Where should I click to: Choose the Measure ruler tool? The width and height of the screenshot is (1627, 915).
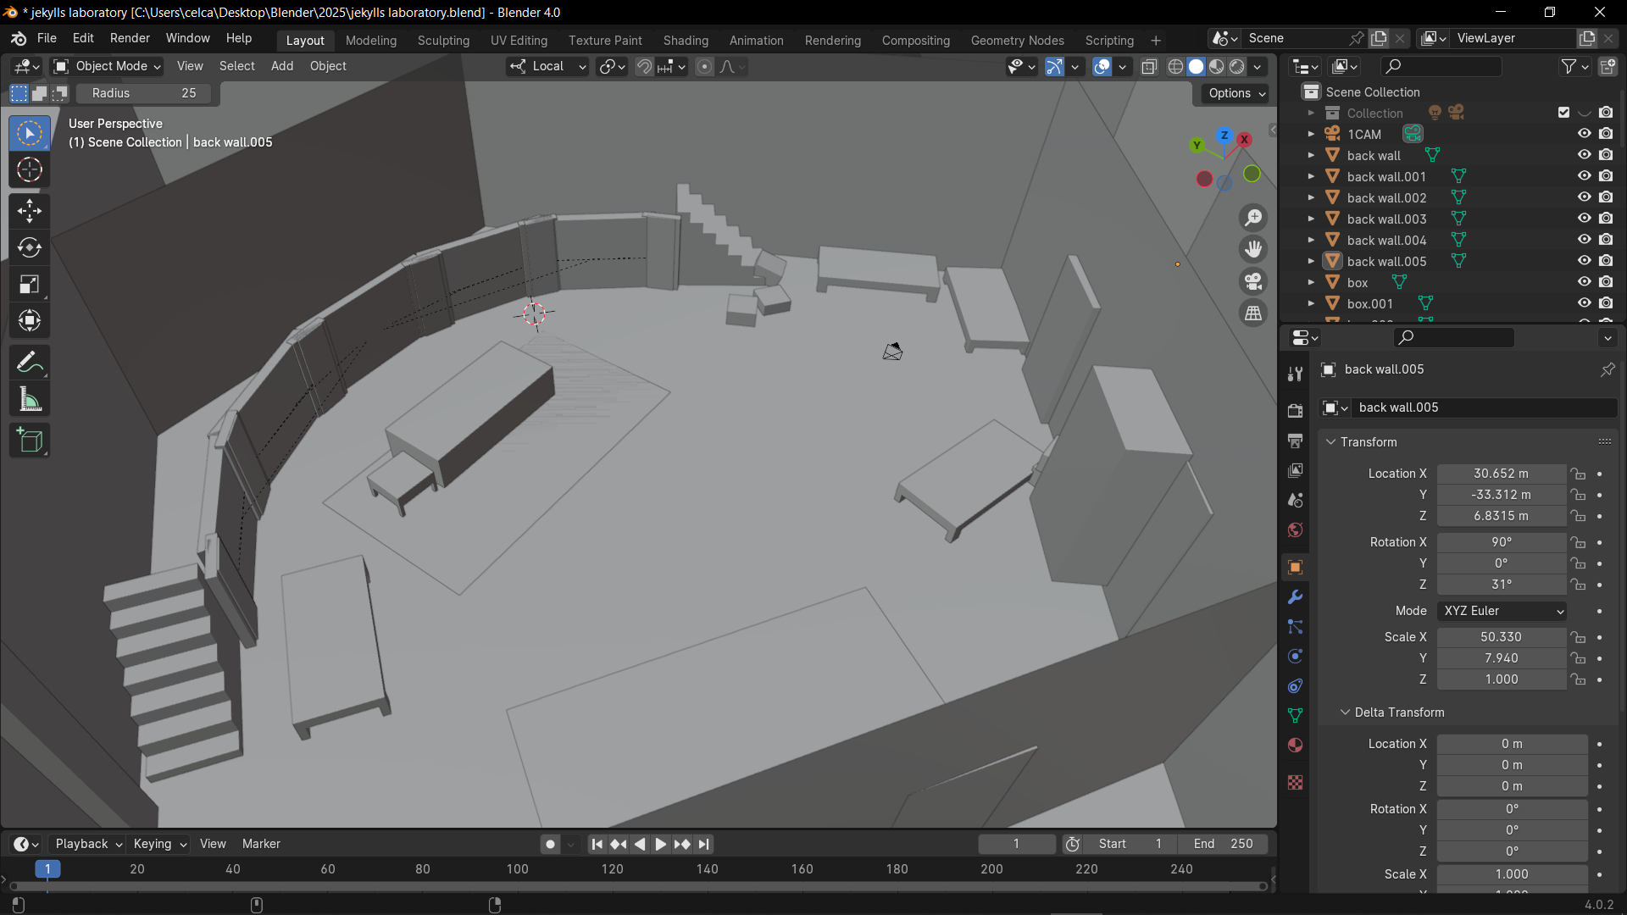click(x=30, y=400)
